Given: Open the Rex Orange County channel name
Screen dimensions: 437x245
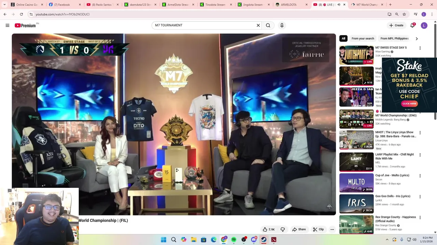Looking at the screenshot, I should pos(386,225).
